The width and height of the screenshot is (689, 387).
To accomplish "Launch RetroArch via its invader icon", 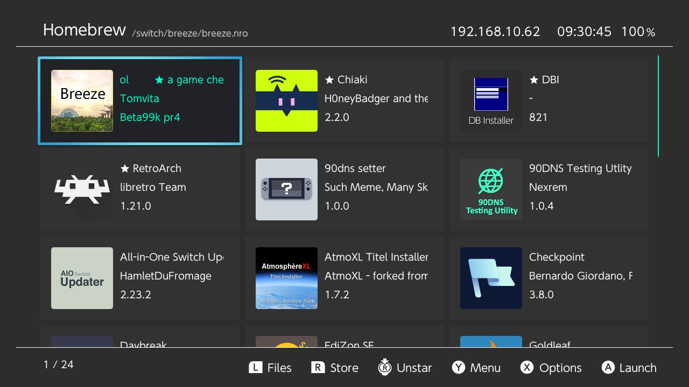I will 82,190.
